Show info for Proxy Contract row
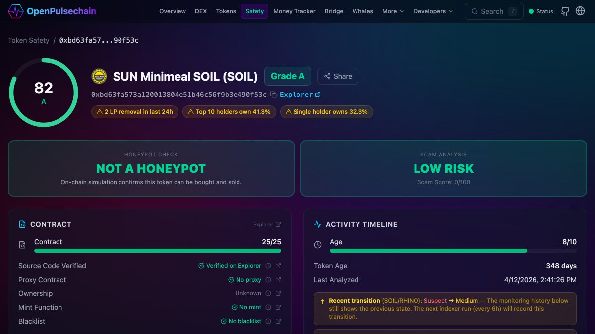The width and height of the screenshot is (595, 334). click(x=268, y=280)
